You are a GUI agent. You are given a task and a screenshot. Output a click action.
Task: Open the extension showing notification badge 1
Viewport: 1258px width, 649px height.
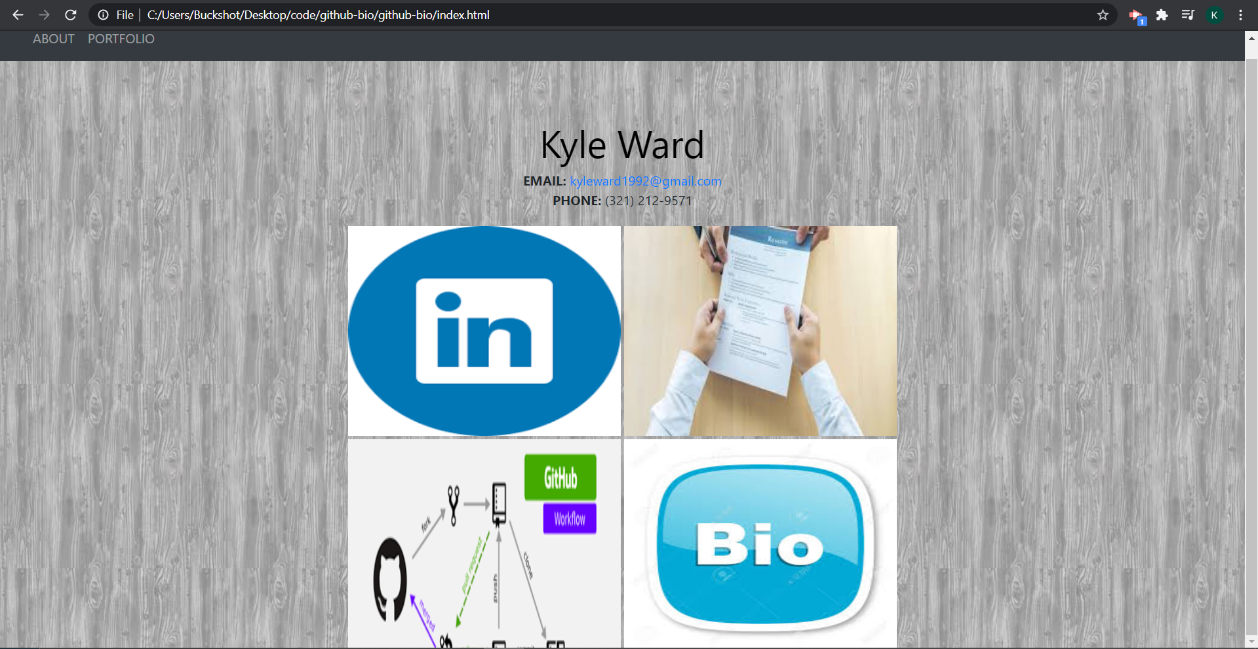tap(1136, 14)
